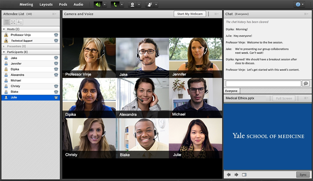Click phone icon beside Julie
The height and width of the screenshot is (181, 313).
coord(56,98)
